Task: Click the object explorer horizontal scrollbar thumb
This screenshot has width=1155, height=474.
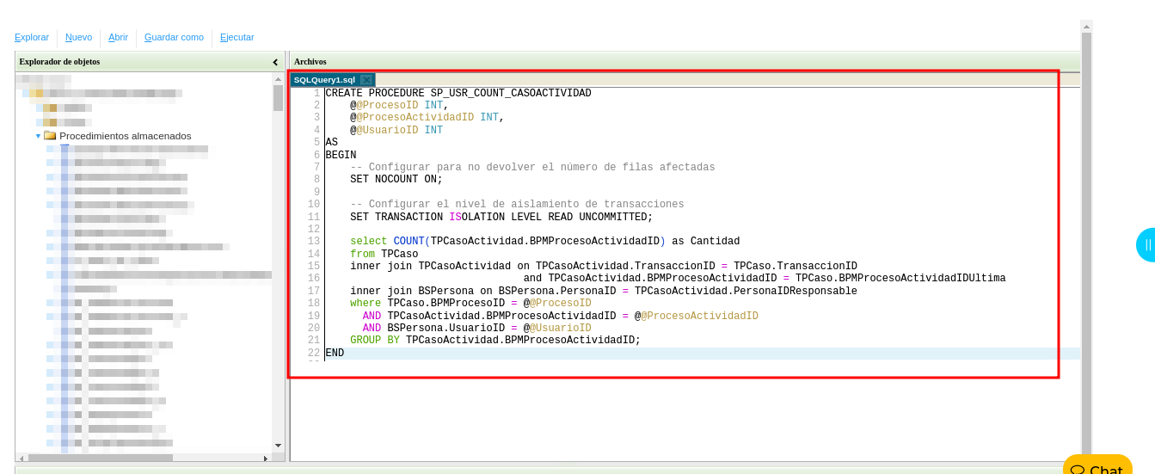Action: click(100, 459)
